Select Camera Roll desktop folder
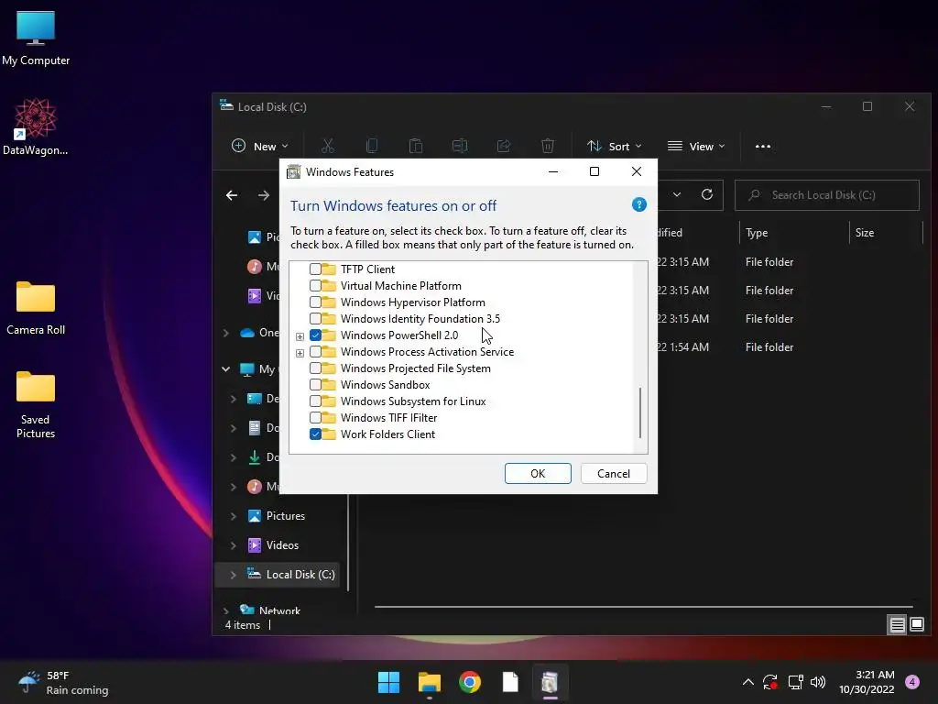The width and height of the screenshot is (938, 704). click(36, 308)
